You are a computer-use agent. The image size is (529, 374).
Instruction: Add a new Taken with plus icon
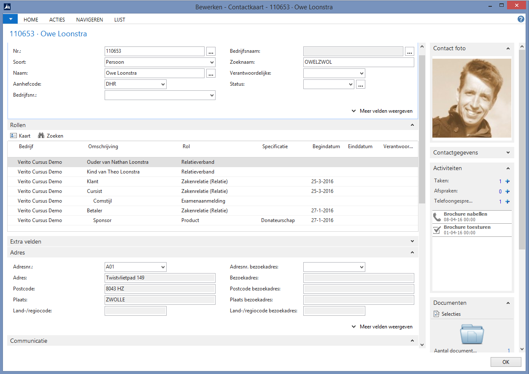tap(507, 181)
